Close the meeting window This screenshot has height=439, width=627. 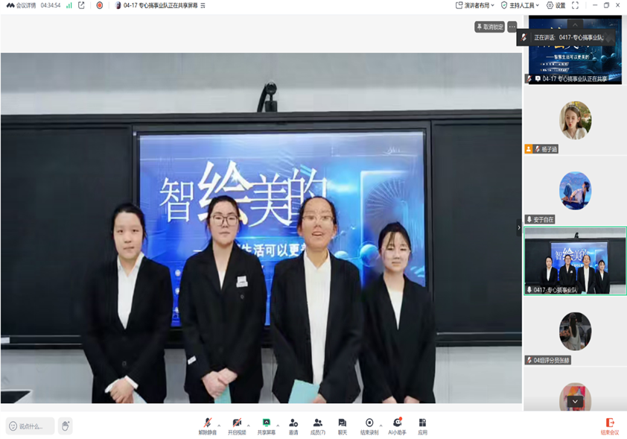[x=618, y=5]
